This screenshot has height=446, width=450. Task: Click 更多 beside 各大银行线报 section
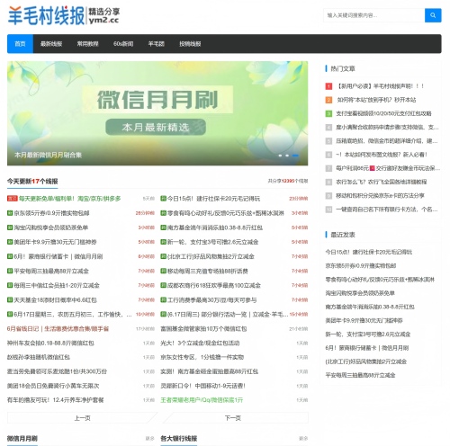303,439
